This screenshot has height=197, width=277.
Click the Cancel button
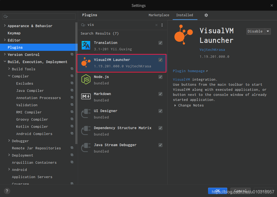click(x=240, y=191)
